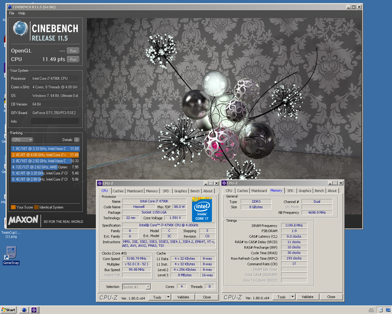Open the CPU ranking type dropdown
This screenshot has width=392, height=314.
(x=22, y=140)
